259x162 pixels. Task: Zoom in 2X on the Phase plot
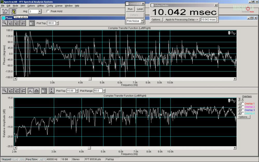tap(11, 23)
